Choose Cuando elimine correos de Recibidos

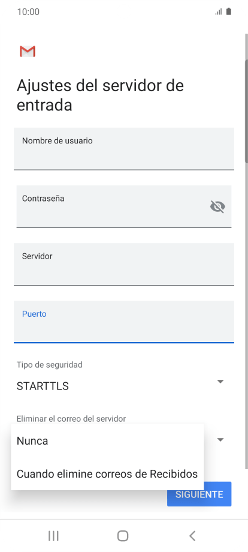pyautogui.click(x=107, y=474)
